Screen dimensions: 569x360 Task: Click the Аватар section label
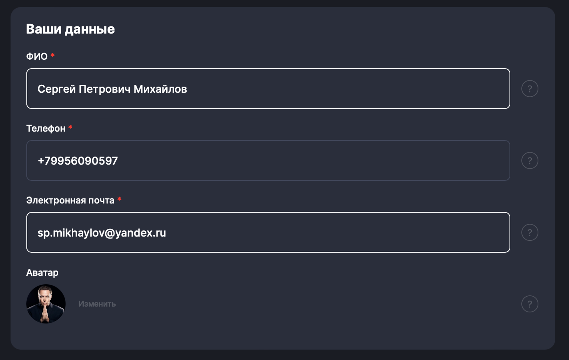pyautogui.click(x=42, y=272)
